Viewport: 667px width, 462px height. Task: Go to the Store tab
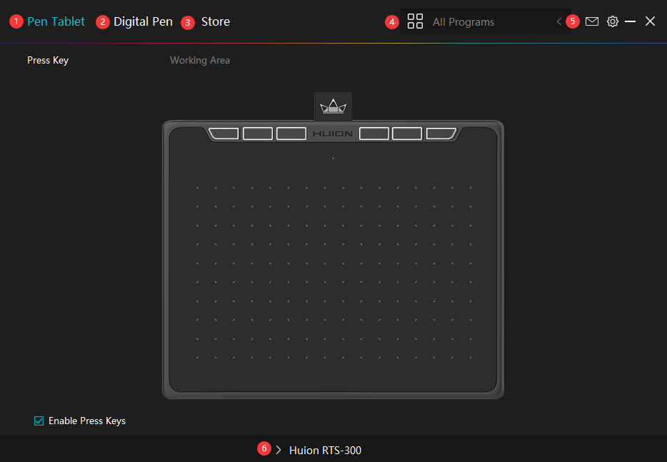(x=215, y=21)
